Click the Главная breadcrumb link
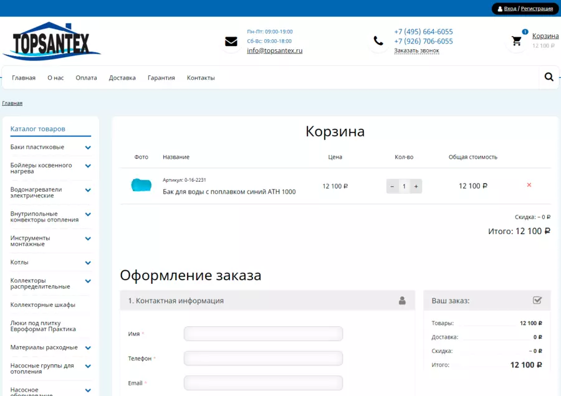The image size is (561, 396). pos(12,103)
